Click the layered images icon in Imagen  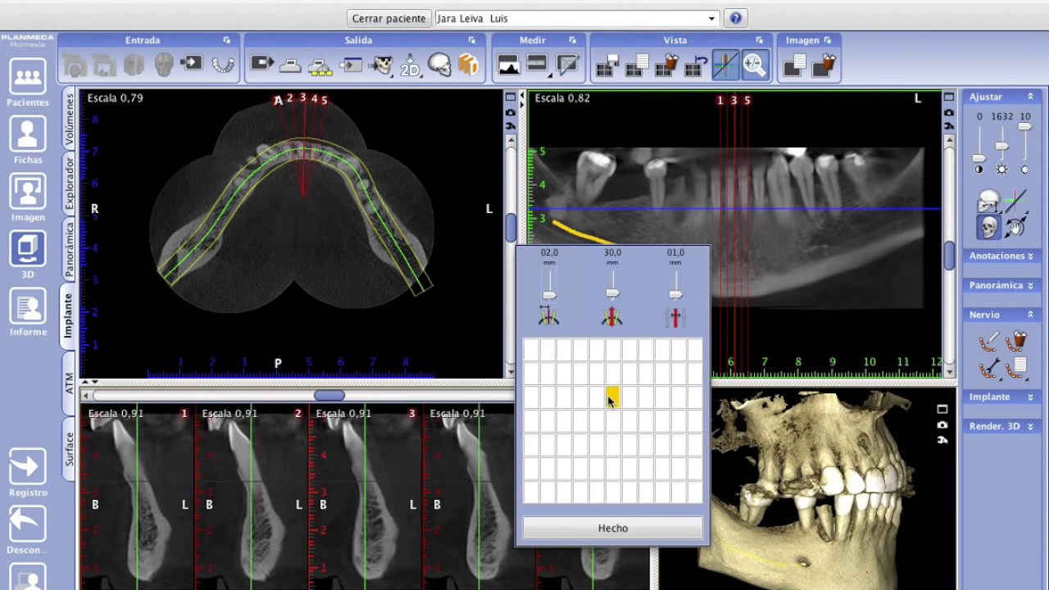[794, 65]
